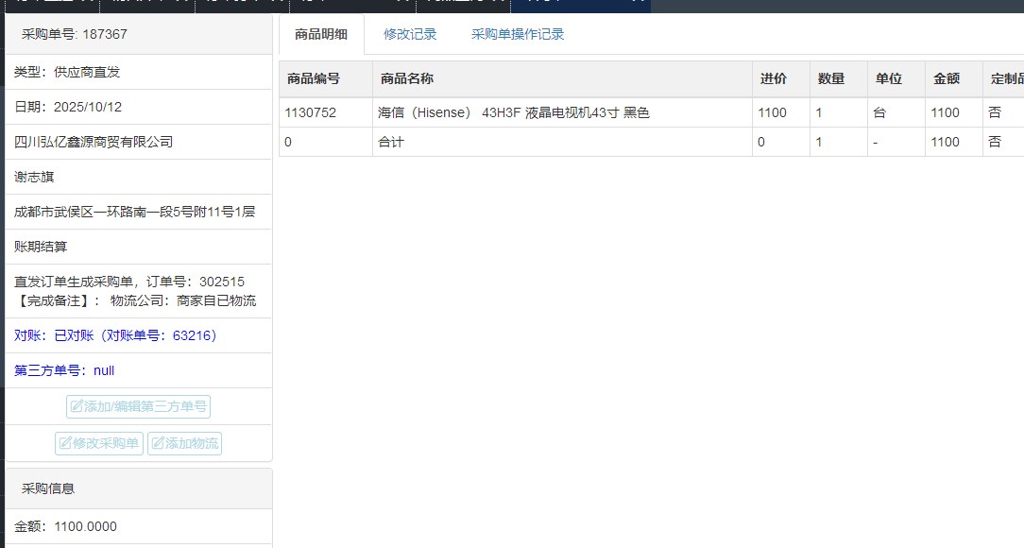Click the 商品名称 column header

[407, 79]
